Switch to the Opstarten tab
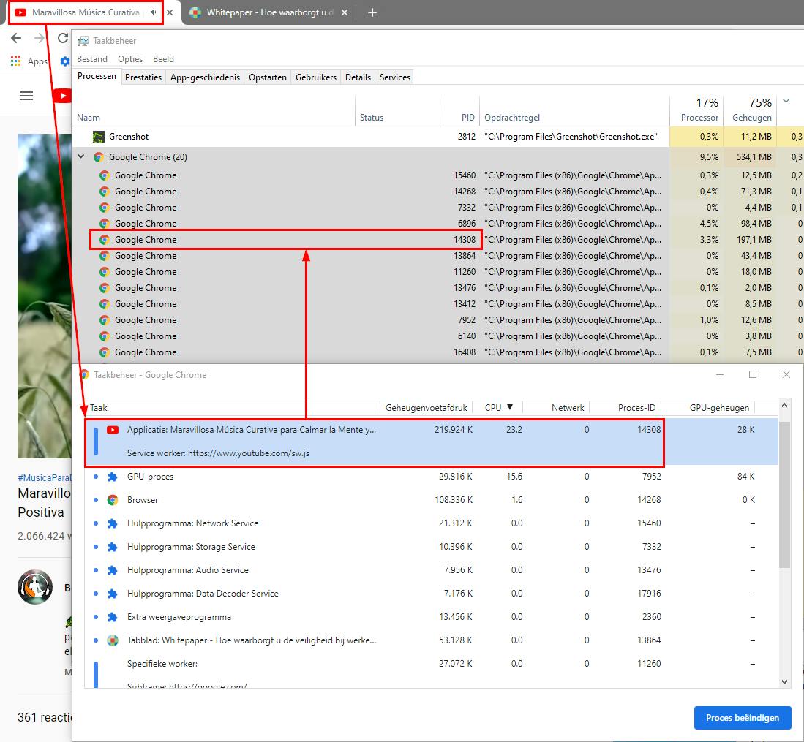 pyautogui.click(x=268, y=77)
